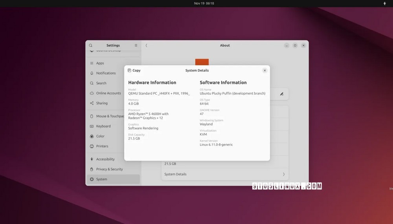Click the Accessibility figure icon in sidebar
Viewport: 393px width, 224px height.
[x=92, y=159]
